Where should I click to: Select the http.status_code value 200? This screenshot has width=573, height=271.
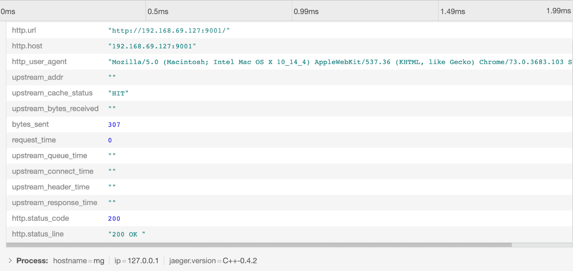pyautogui.click(x=114, y=219)
